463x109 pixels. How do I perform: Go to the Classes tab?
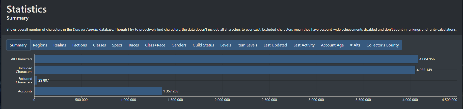click(x=99, y=45)
